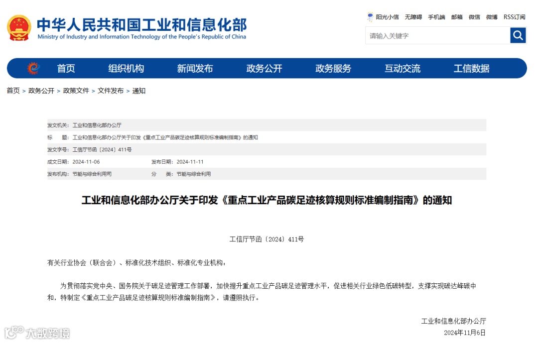The height and width of the screenshot is (343, 538).
Task: Click the 微信 link
Action: point(474,17)
